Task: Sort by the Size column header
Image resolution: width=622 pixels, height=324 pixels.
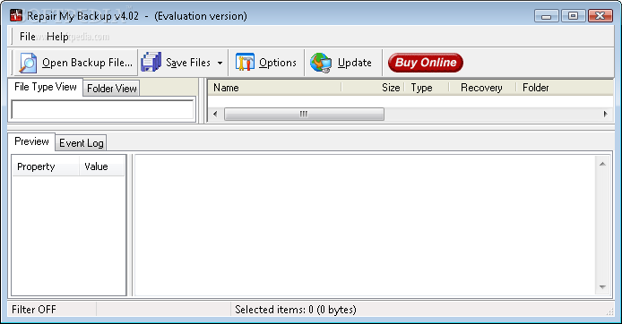Action: (x=373, y=88)
